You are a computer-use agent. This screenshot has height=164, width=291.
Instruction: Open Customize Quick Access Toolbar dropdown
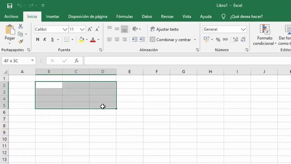[43, 5]
